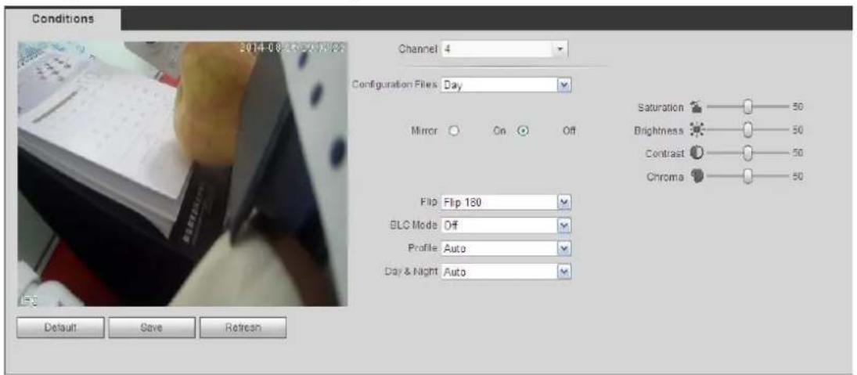Open the Day & Night dropdown
857x375 pixels.
pos(506,271)
